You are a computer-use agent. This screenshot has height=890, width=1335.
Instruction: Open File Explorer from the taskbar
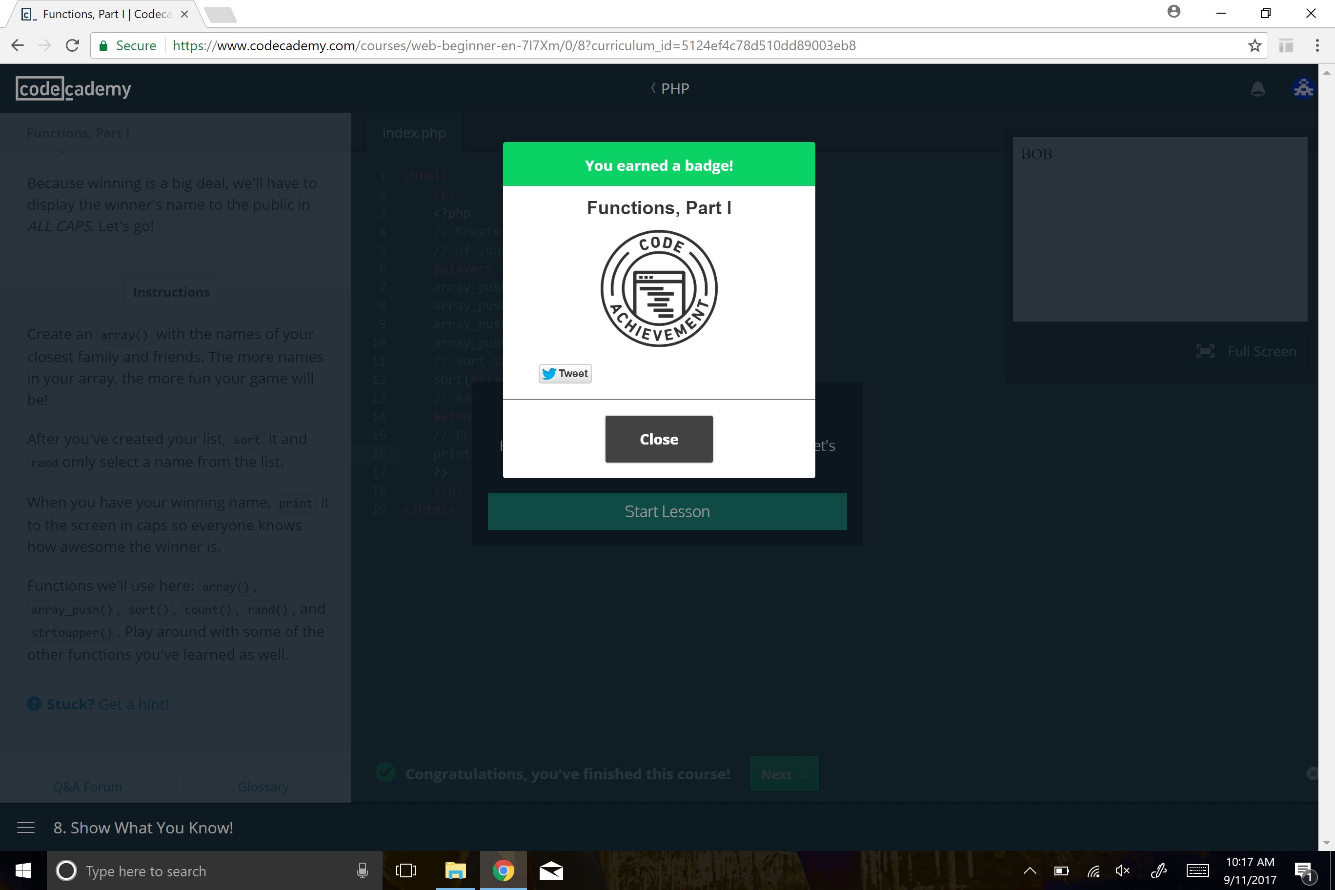pyautogui.click(x=455, y=870)
